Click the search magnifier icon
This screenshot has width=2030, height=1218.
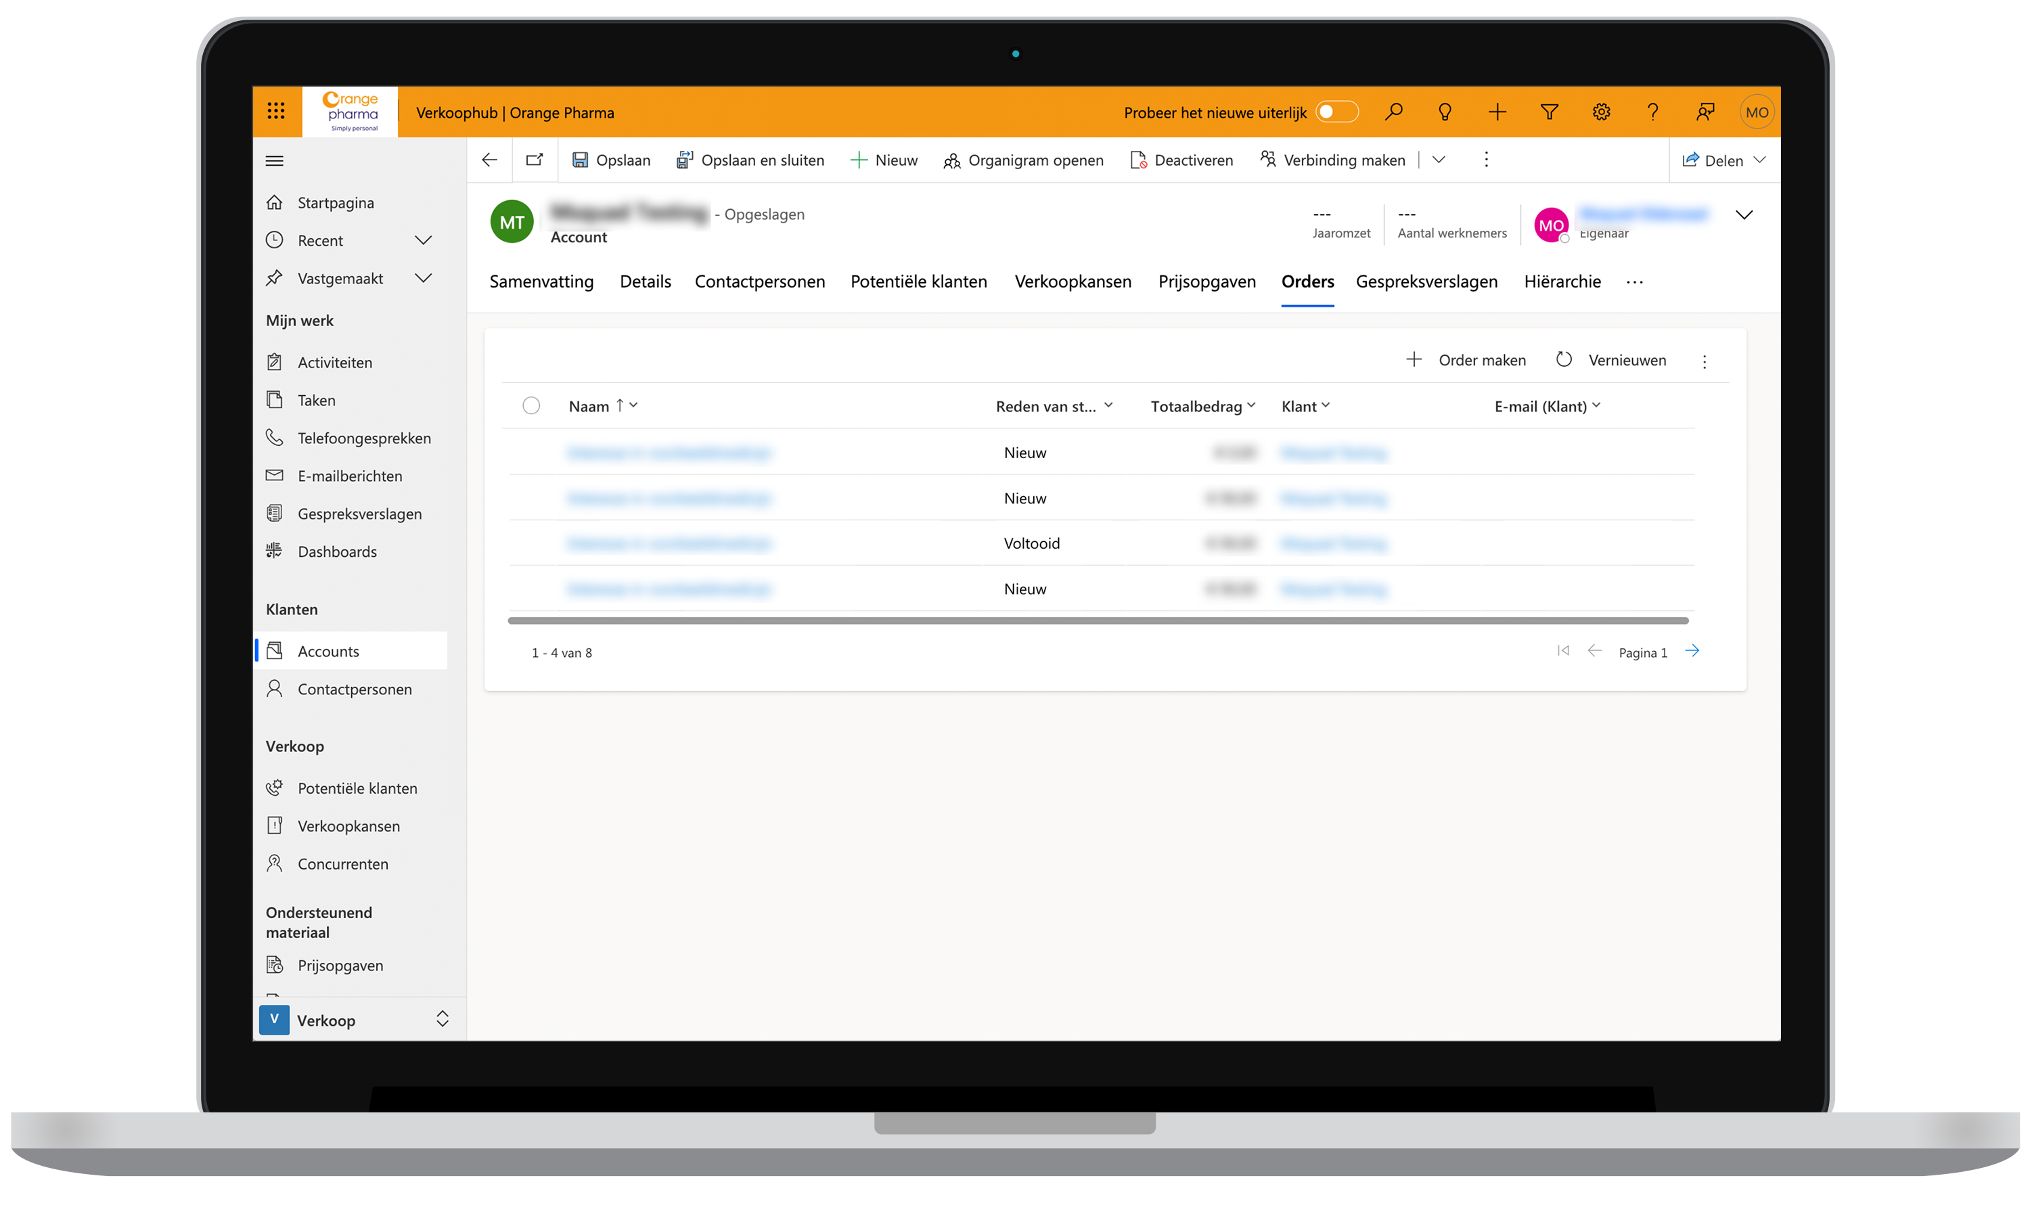[x=1393, y=112]
